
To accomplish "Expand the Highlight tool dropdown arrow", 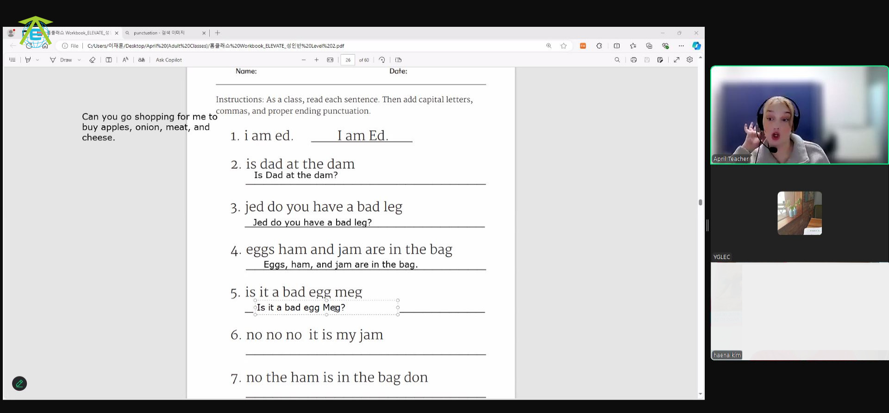I will tap(38, 60).
